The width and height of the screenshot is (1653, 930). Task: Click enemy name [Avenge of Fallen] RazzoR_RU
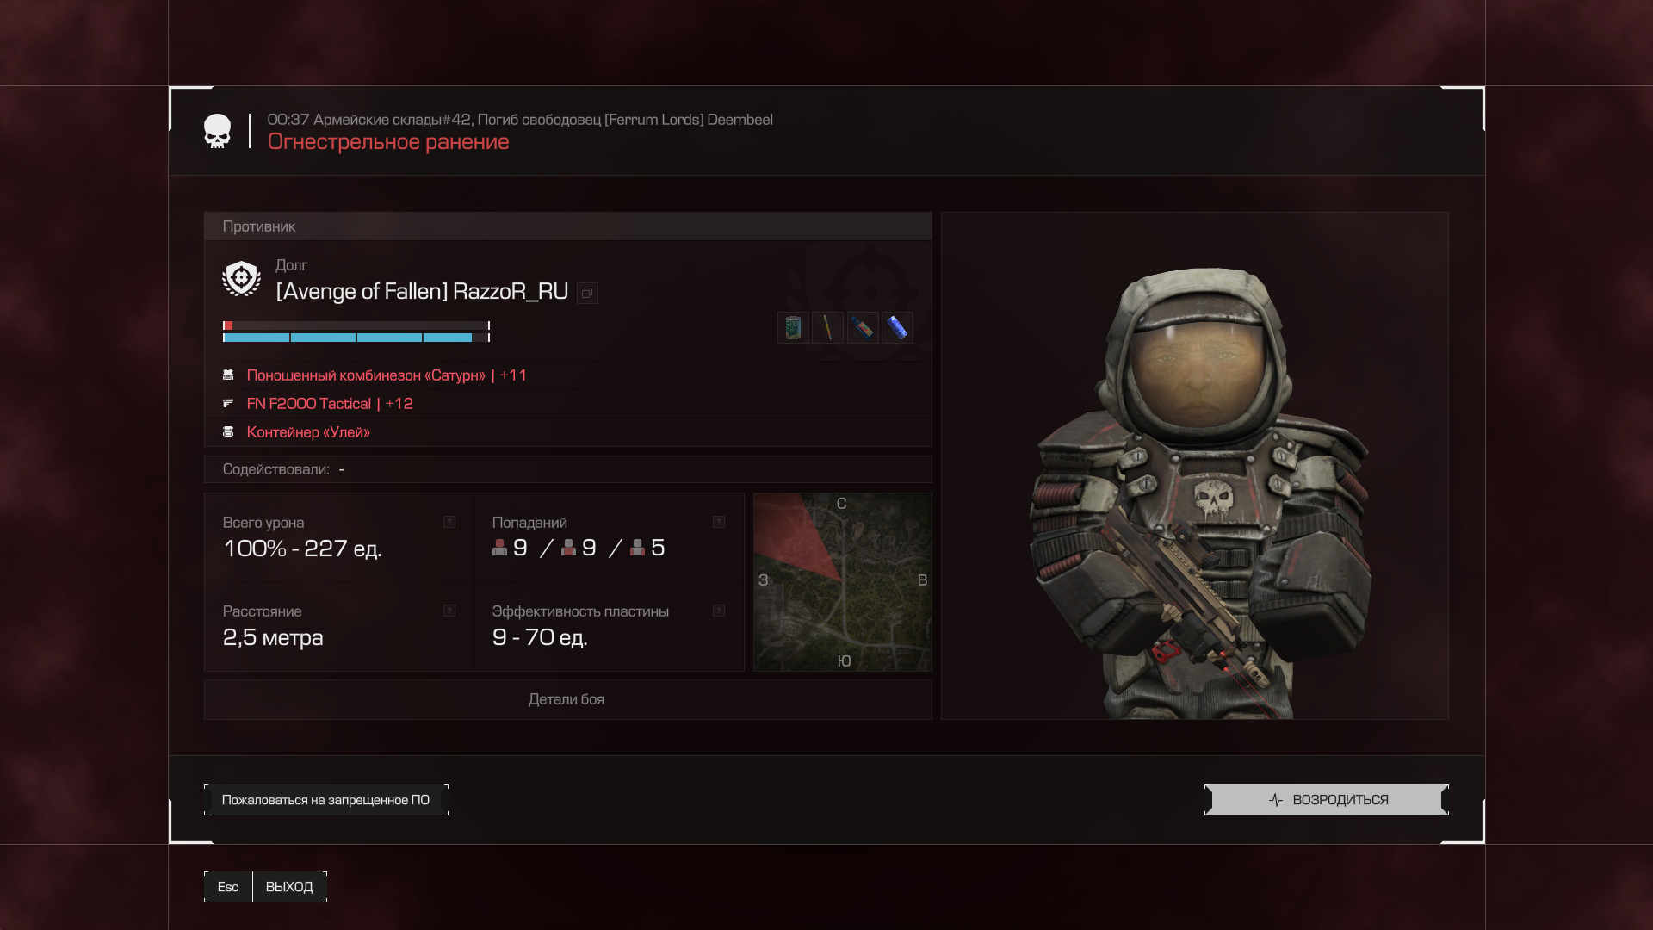422,292
